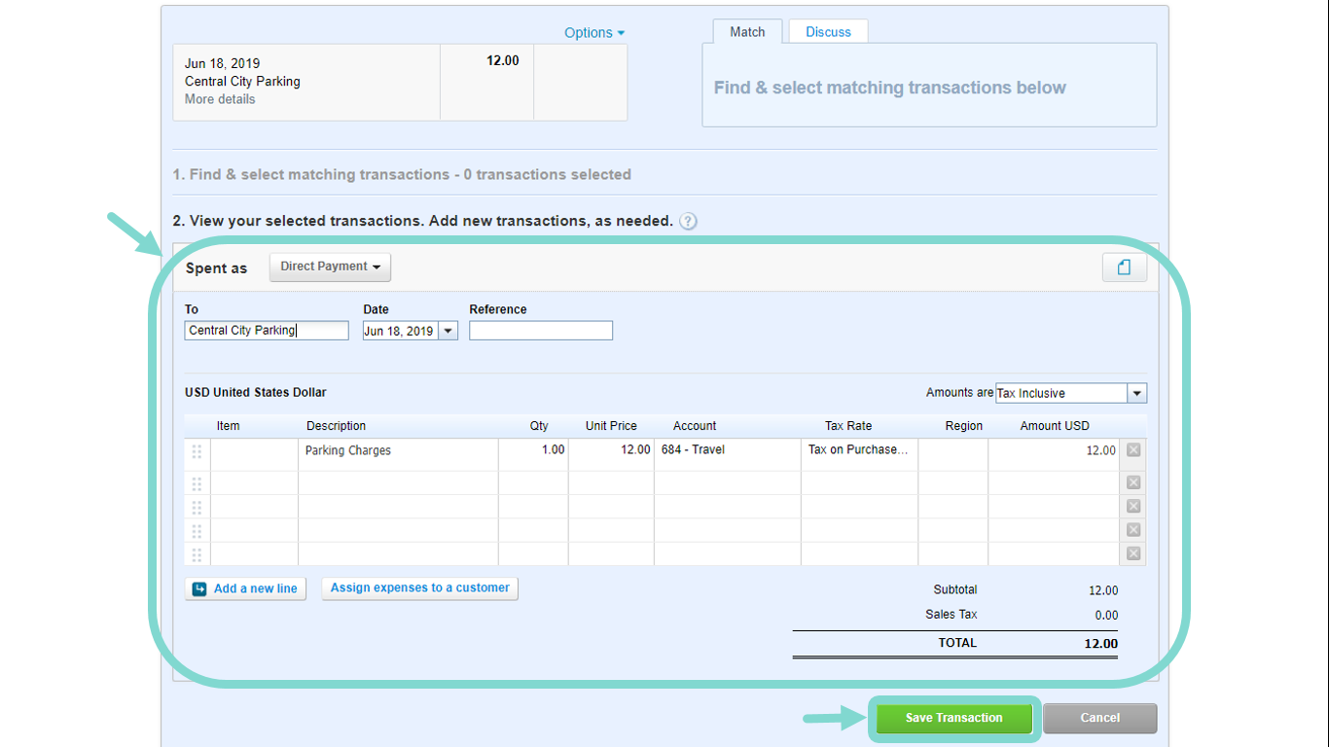Remove the last empty line row
The width and height of the screenshot is (1329, 747).
(x=1133, y=553)
